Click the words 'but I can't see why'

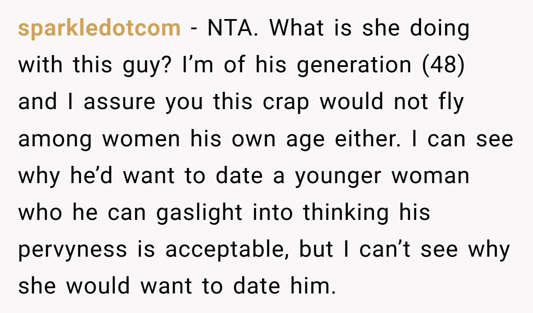pos(404,250)
